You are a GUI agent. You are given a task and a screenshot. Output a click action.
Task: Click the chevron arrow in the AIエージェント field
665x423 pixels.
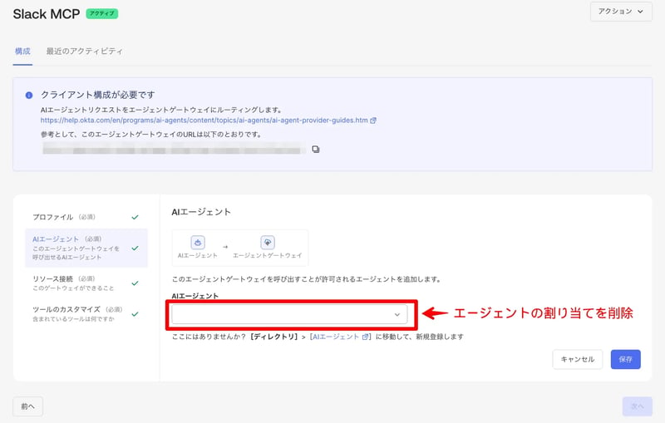click(397, 314)
